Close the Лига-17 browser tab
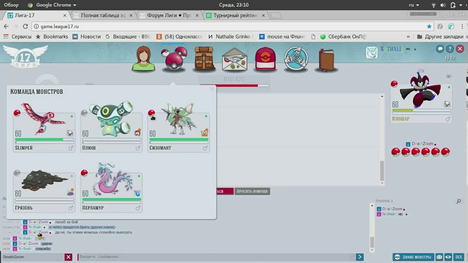Image resolution: width=468 pixels, height=263 pixels. point(65,15)
